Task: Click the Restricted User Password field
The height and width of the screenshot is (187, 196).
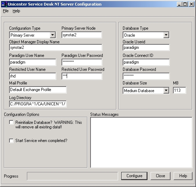Action: click(82, 76)
